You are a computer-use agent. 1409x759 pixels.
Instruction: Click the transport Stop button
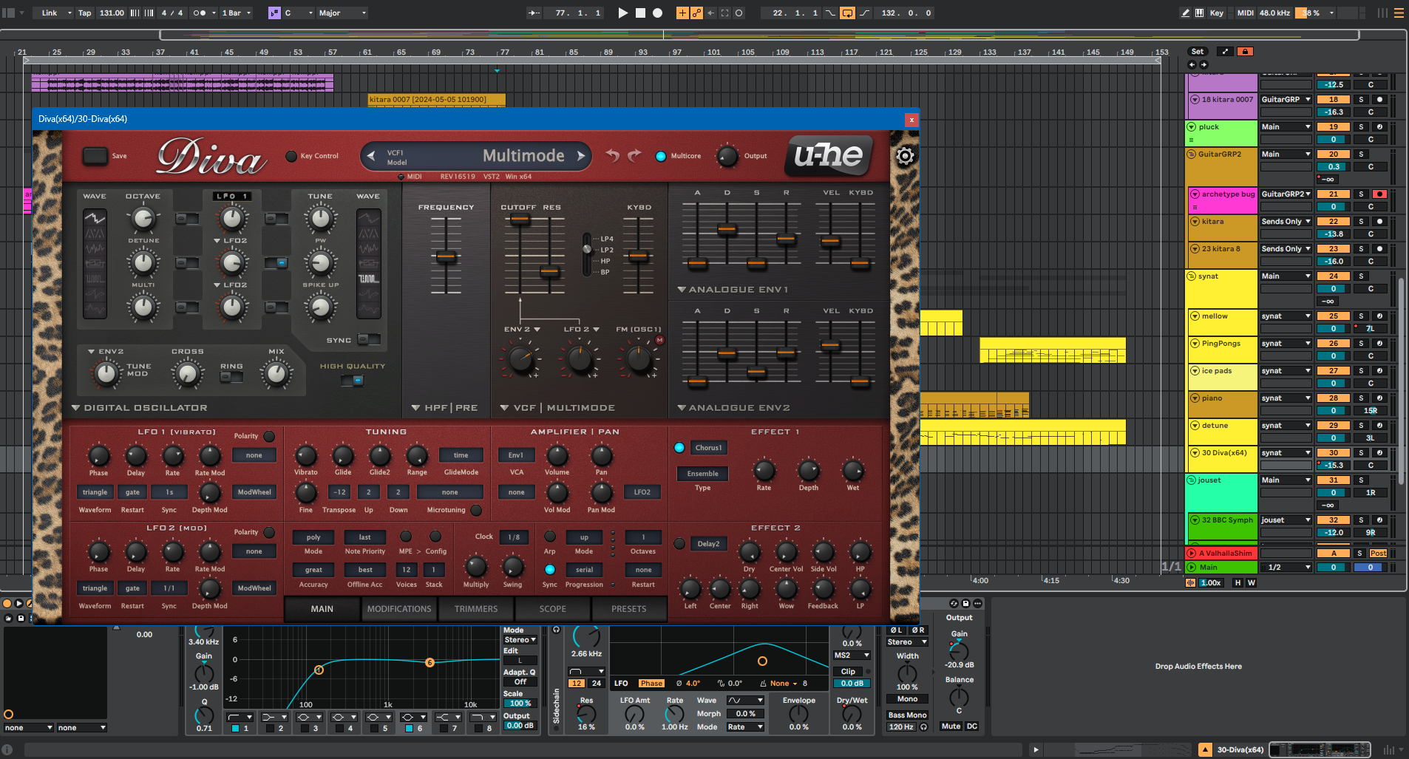640,13
